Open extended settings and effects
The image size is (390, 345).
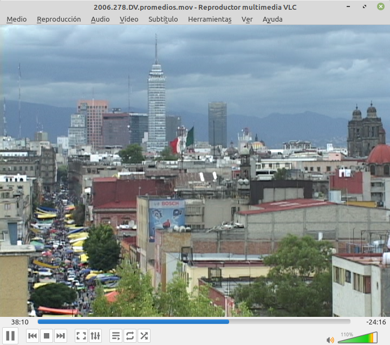coord(95,336)
